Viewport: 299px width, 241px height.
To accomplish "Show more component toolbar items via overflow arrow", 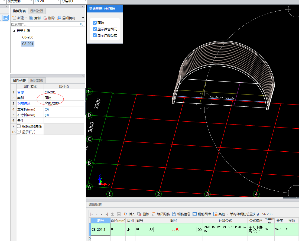I will tap(83, 18).
